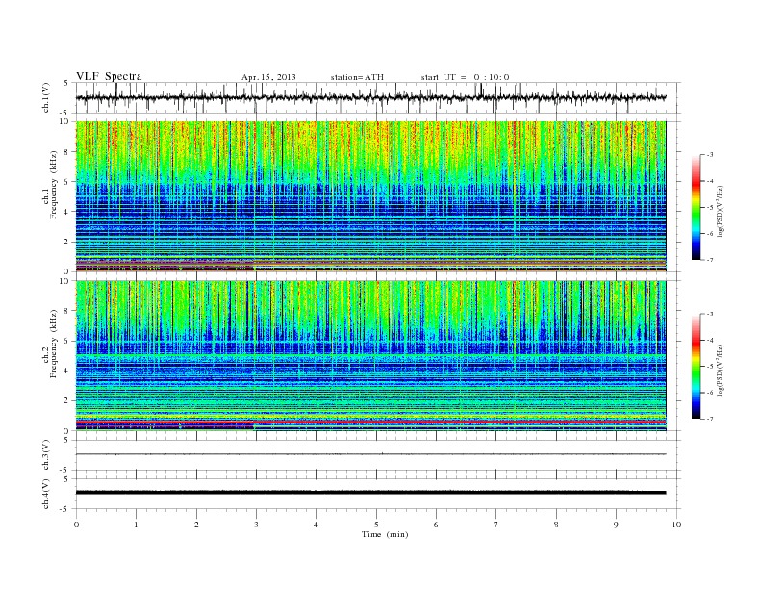Click the "station=ATH" header label

tap(357, 77)
